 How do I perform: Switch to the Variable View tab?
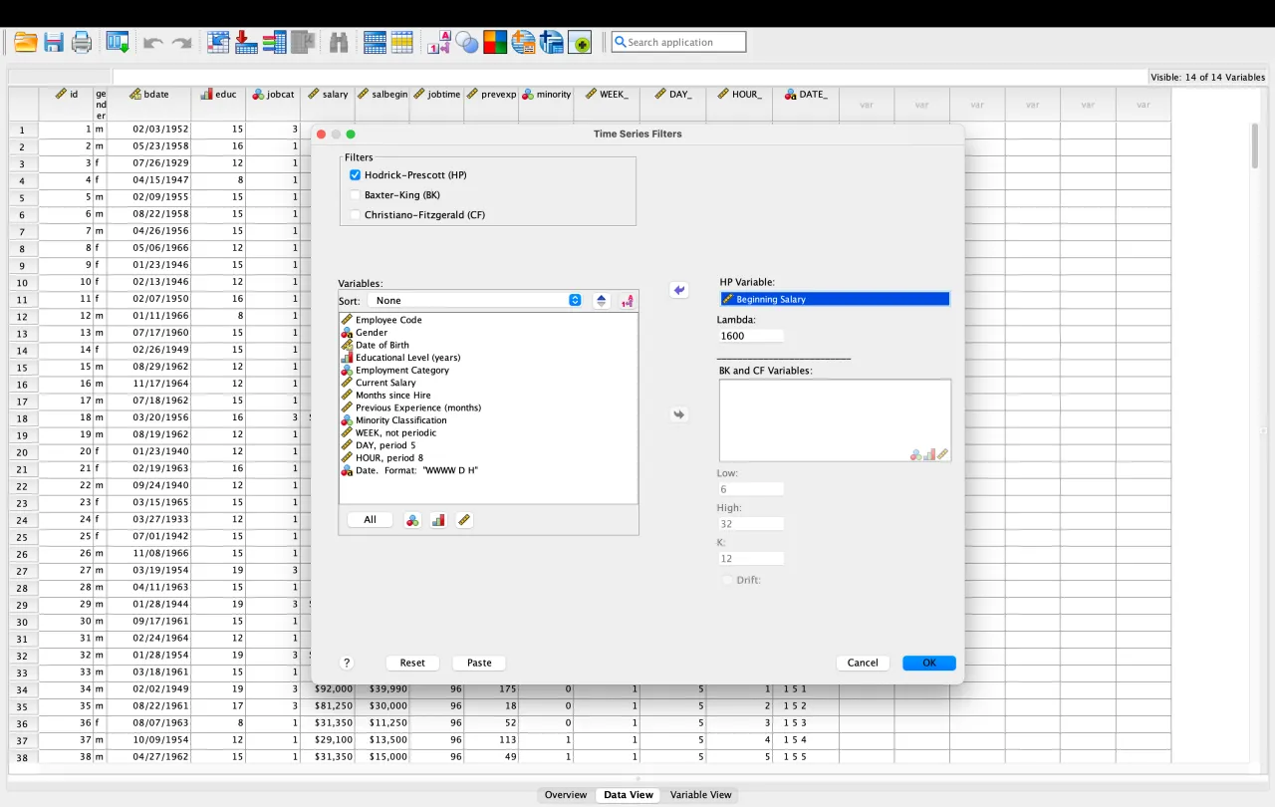[700, 795]
